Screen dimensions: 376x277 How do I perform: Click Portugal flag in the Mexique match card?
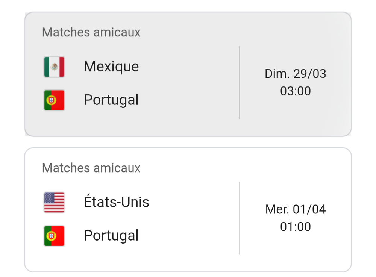pyautogui.click(x=54, y=100)
